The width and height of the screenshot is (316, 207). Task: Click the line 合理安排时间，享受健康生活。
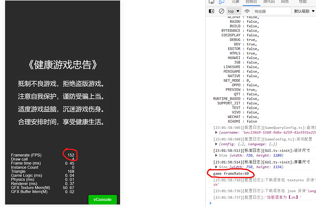point(61,122)
